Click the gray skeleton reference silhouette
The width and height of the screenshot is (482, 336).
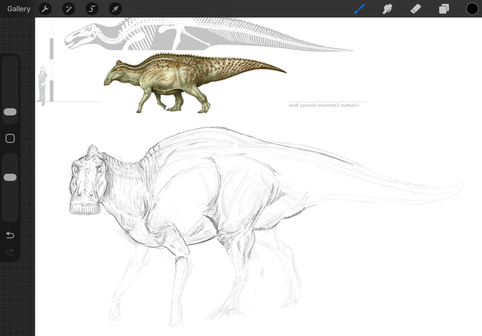[209, 34]
